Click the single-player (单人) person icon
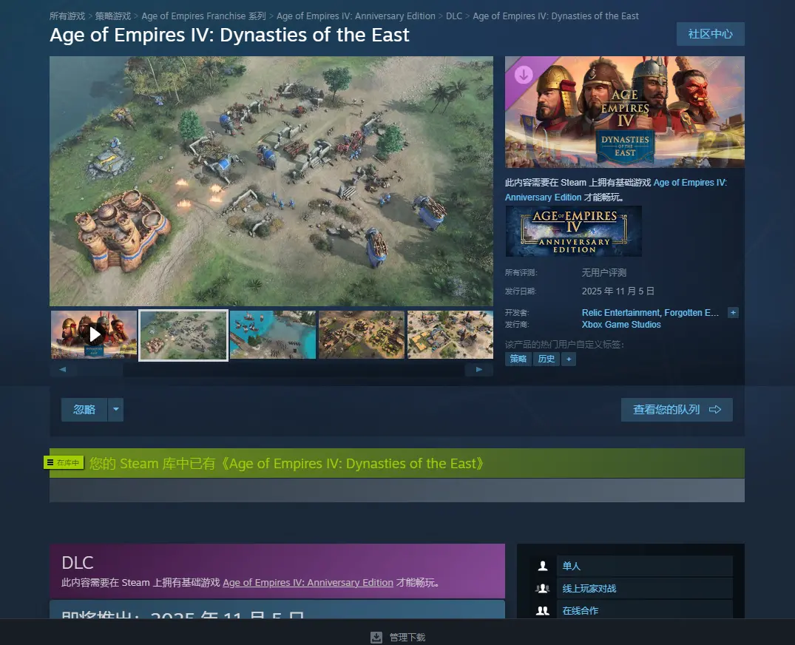 (543, 566)
